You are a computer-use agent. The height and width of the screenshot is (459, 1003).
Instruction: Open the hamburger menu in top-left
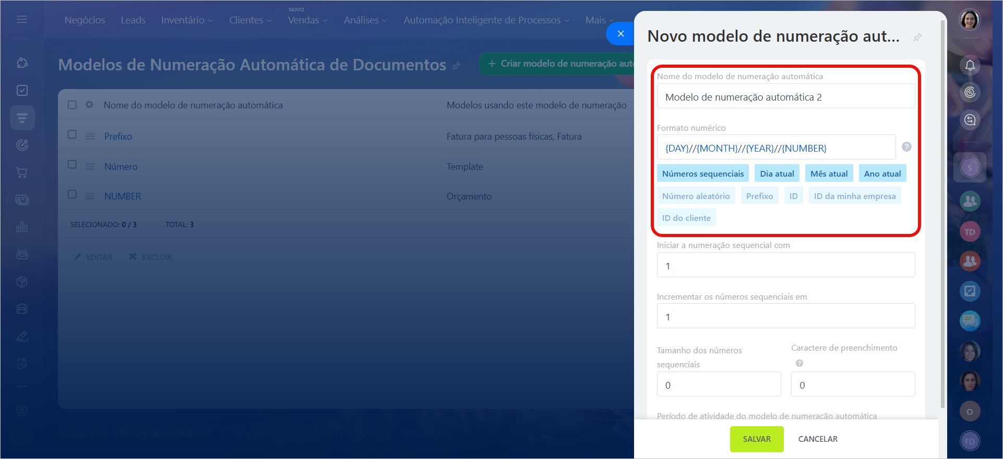[22, 19]
